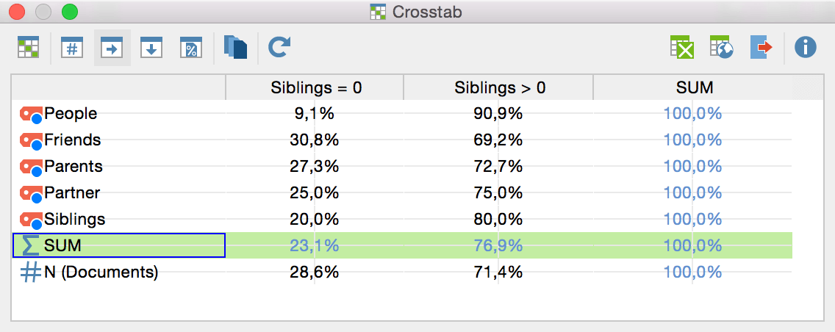Click the SUM column header
835x332 pixels.
[x=693, y=87]
